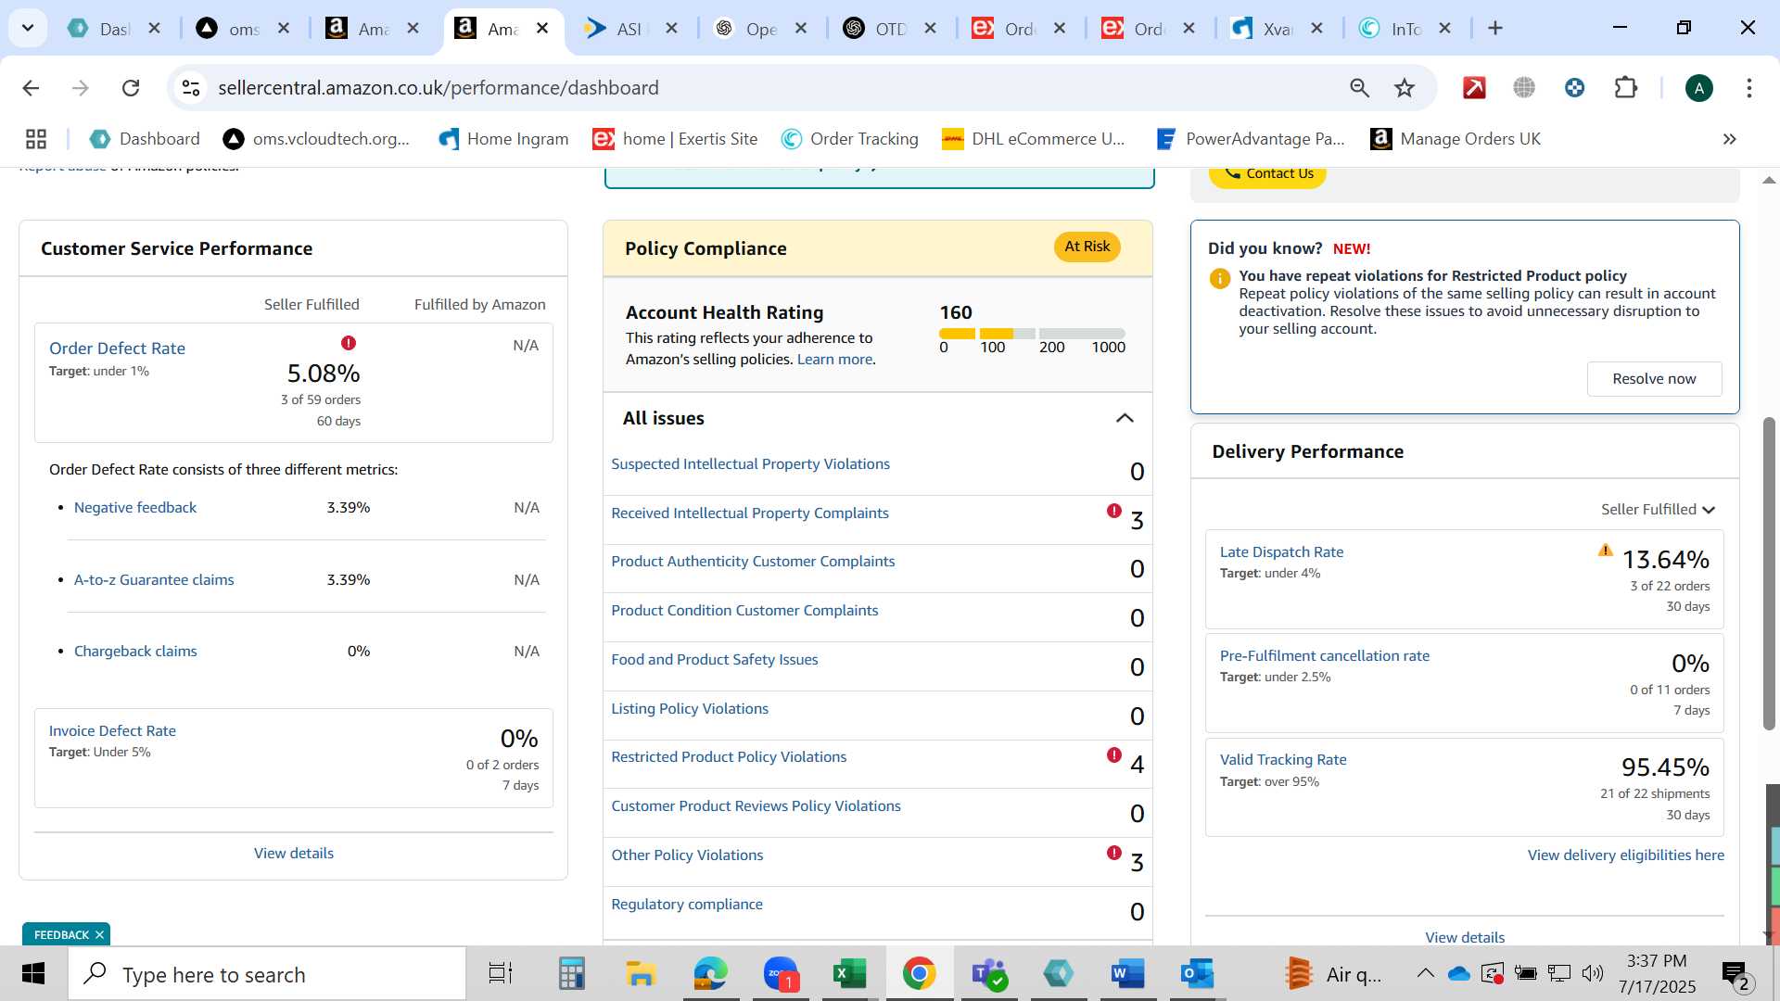Open a new browser tab
Viewport: 1780px width, 1001px height.
click(1495, 29)
